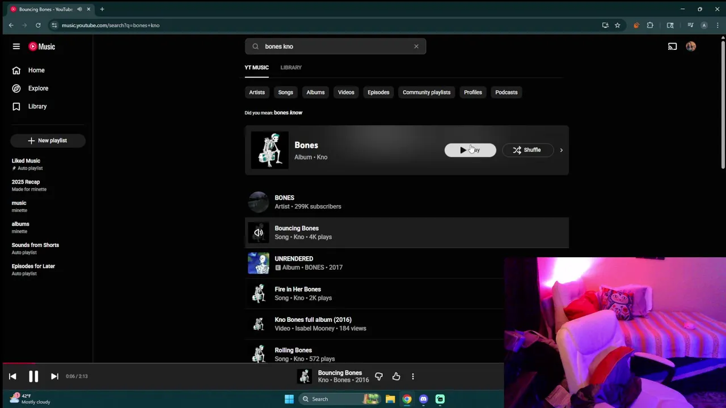Open Cast to device icon

click(672, 46)
